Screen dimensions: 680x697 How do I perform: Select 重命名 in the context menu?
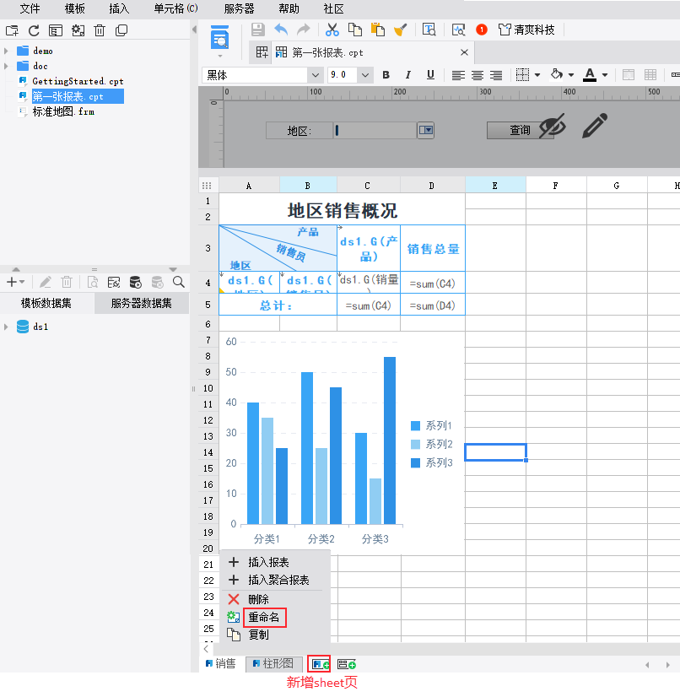[x=264, y=617]
